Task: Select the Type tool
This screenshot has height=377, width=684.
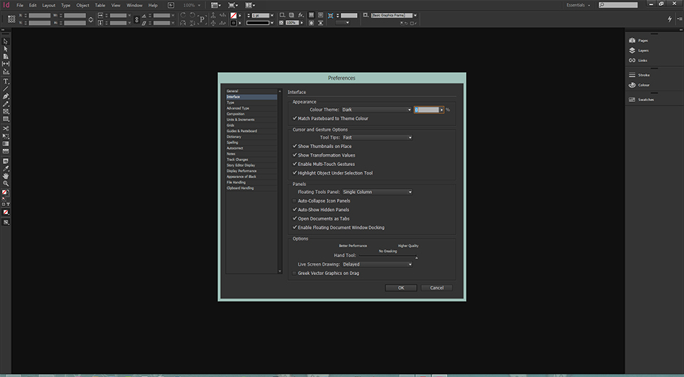Action: pos(6,81)
